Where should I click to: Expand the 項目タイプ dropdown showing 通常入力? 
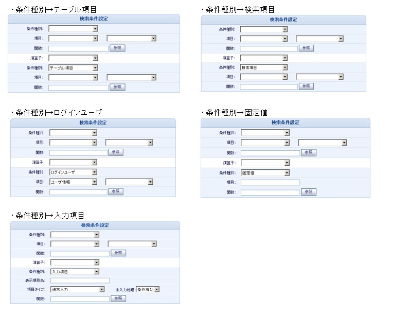(78, 289)
